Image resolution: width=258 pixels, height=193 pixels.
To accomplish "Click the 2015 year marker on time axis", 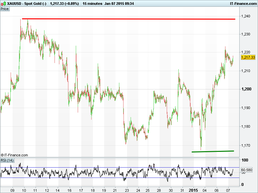I will click(x=194, y=190).
